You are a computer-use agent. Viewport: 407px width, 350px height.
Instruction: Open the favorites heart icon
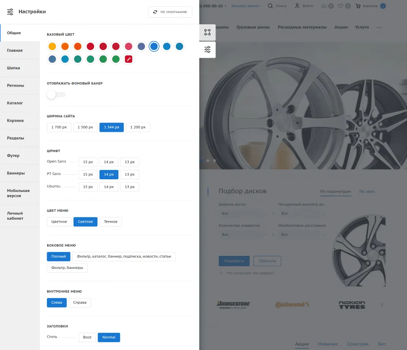(x=341, y=6)
